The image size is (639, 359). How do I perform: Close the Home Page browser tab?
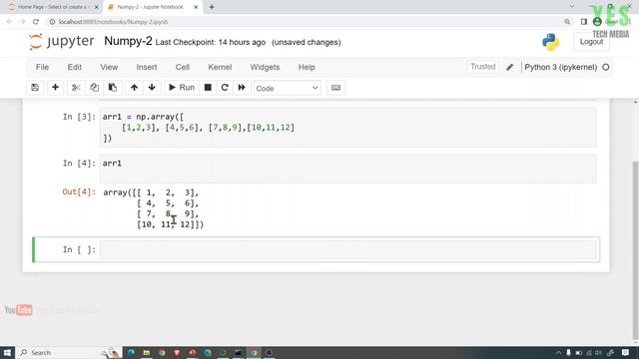(97, 7)
